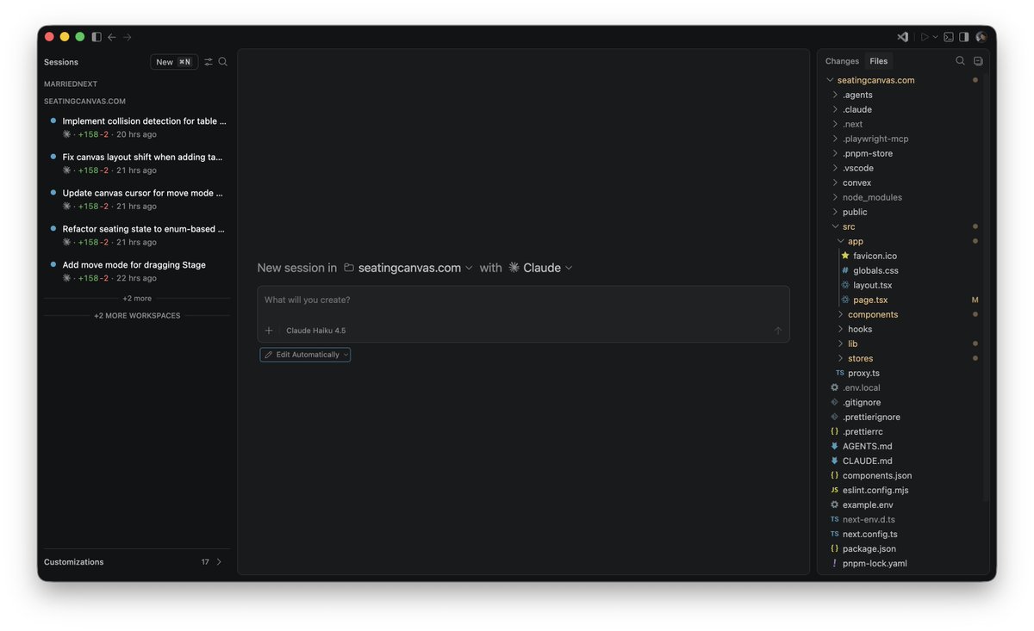Open the Update canvas cursor session
Image resolution: width=1034 pixels, height=631 pixels.
[x=138, y=200]
